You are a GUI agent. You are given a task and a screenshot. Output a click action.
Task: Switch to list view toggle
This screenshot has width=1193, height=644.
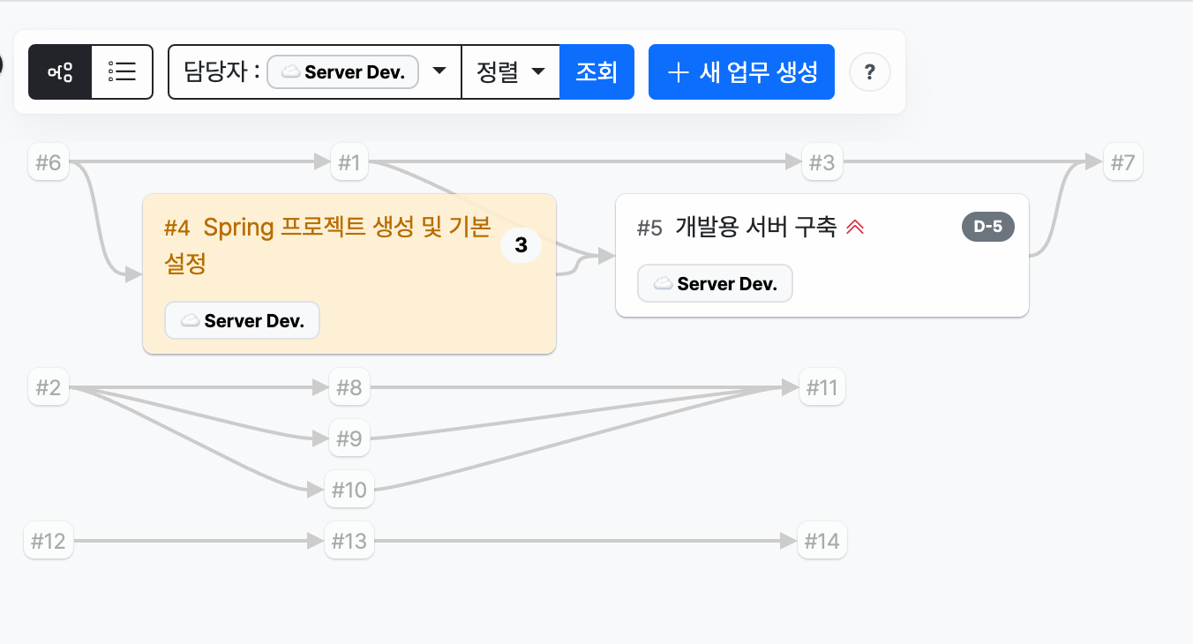click(123, 71)
